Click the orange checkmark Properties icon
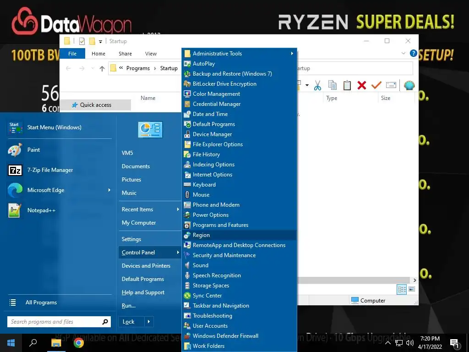The width and height of the screenshot is (469, 352). pos(376,85)
